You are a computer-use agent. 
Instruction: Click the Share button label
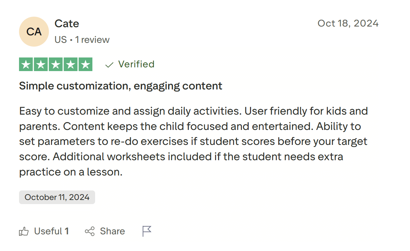[x=112, y=231]
